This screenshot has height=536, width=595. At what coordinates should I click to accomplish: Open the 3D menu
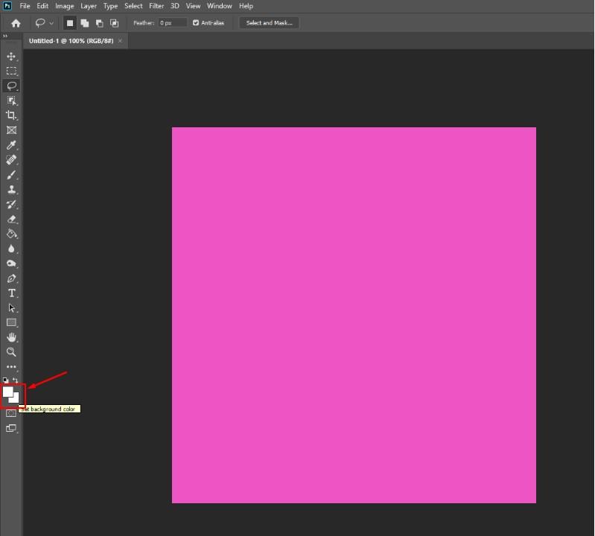click(x=174, y=6)
